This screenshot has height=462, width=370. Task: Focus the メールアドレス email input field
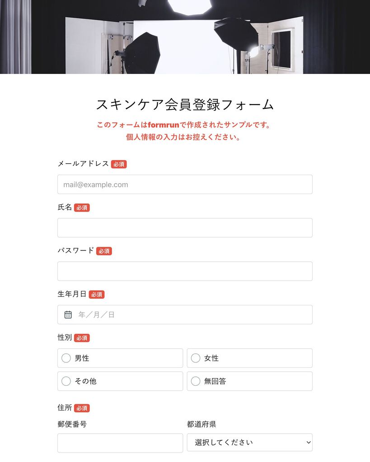coord(185,185)
